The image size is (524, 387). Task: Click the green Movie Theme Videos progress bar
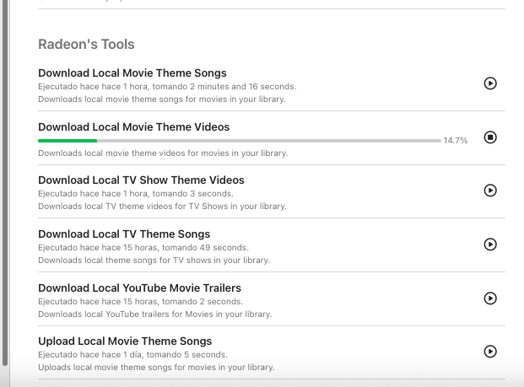point(68,140)
